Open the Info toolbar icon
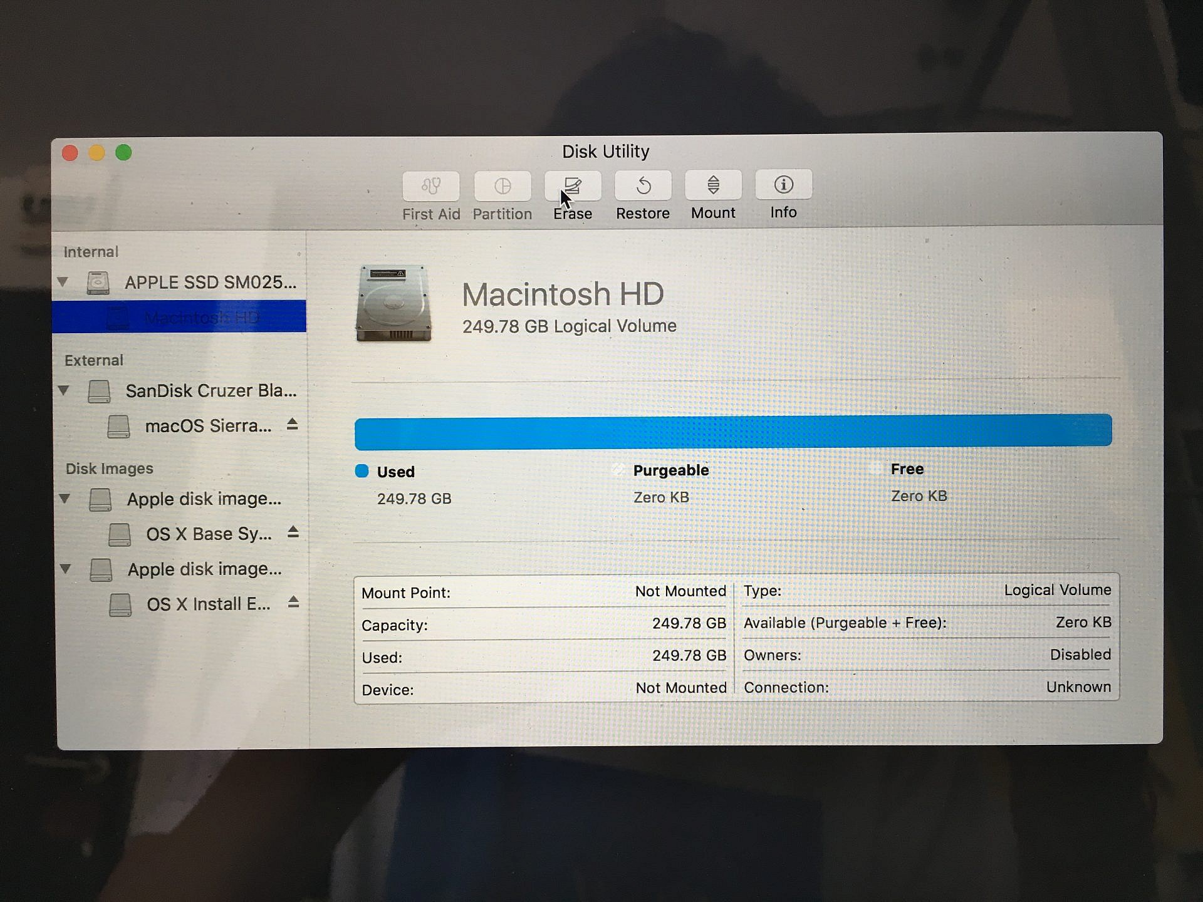The image size is (1203, 902). tap(783, 184)
